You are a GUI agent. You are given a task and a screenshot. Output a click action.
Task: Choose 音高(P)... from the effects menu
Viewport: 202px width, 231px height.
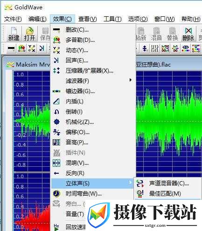click(93, 143)
